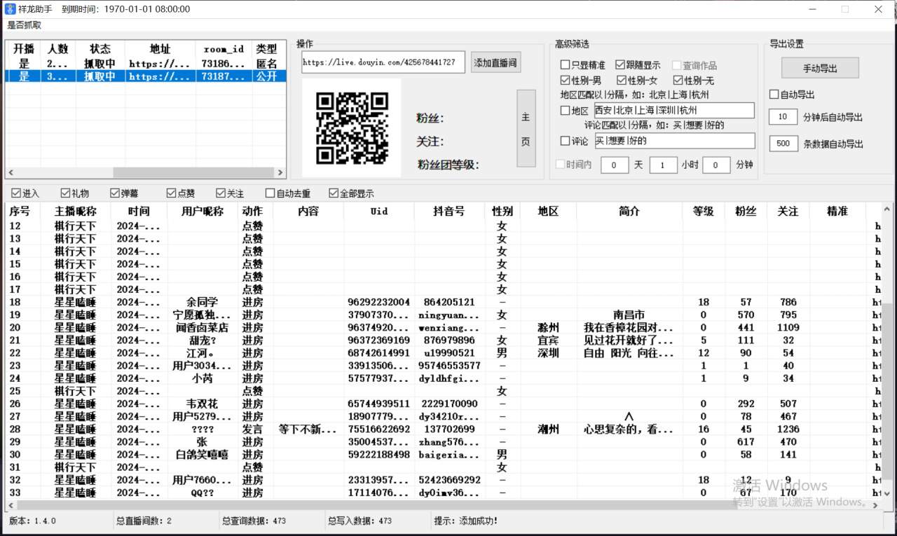Viewport: 897px width, 536px height.
Task: Click the 手动导出 button
Action: [820, 69]
